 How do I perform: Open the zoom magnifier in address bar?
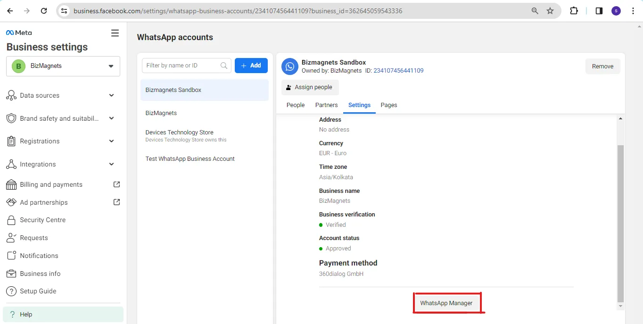535,10
